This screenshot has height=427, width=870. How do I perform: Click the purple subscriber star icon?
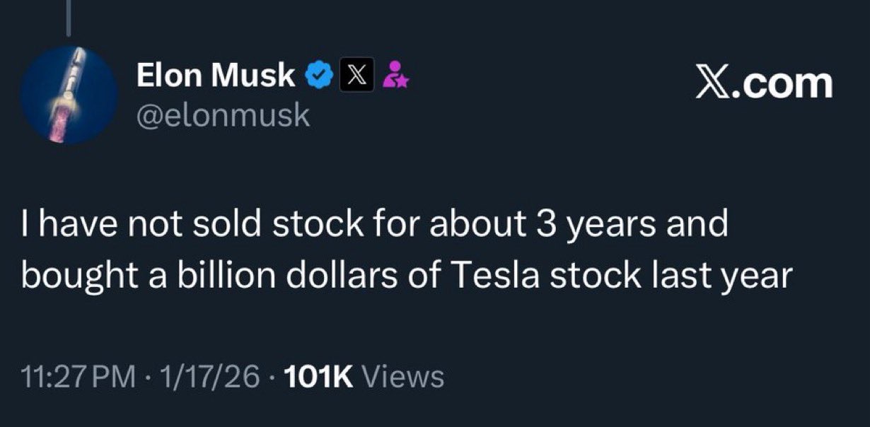click(393, 76)
